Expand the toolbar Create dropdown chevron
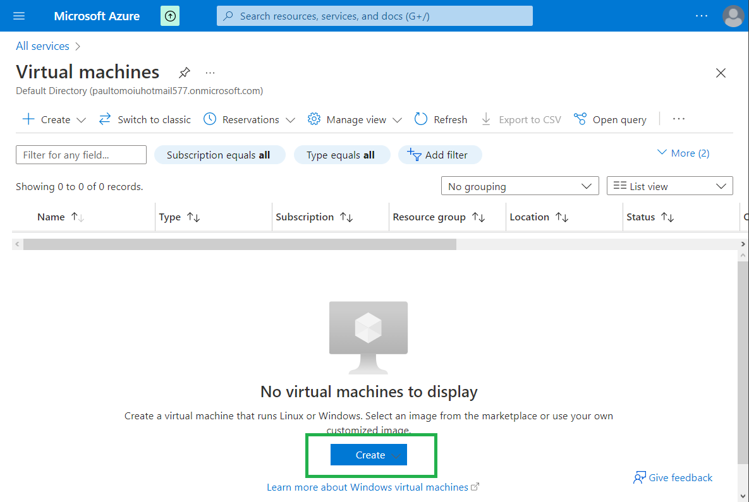Image resolution: width=749 pixels, height=502 pixels. [81, 120]
